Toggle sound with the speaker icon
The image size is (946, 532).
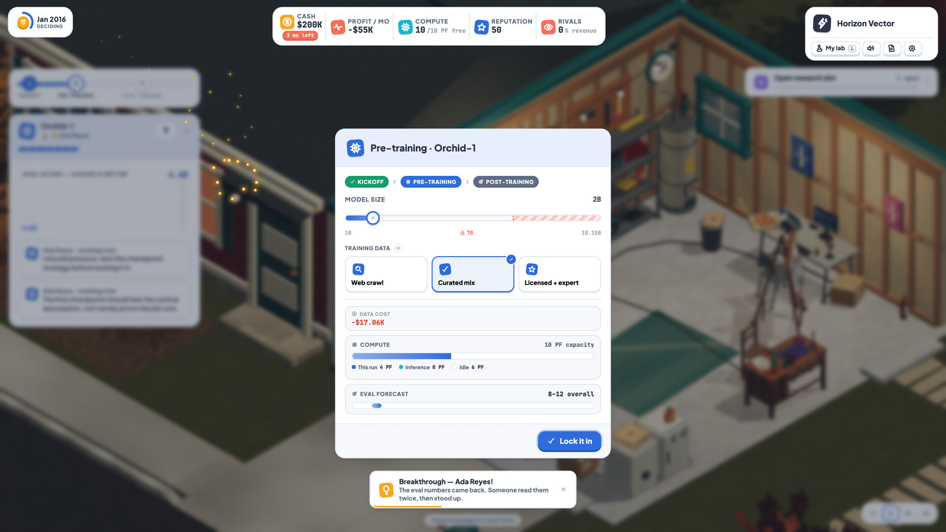(x=871, y=48)
